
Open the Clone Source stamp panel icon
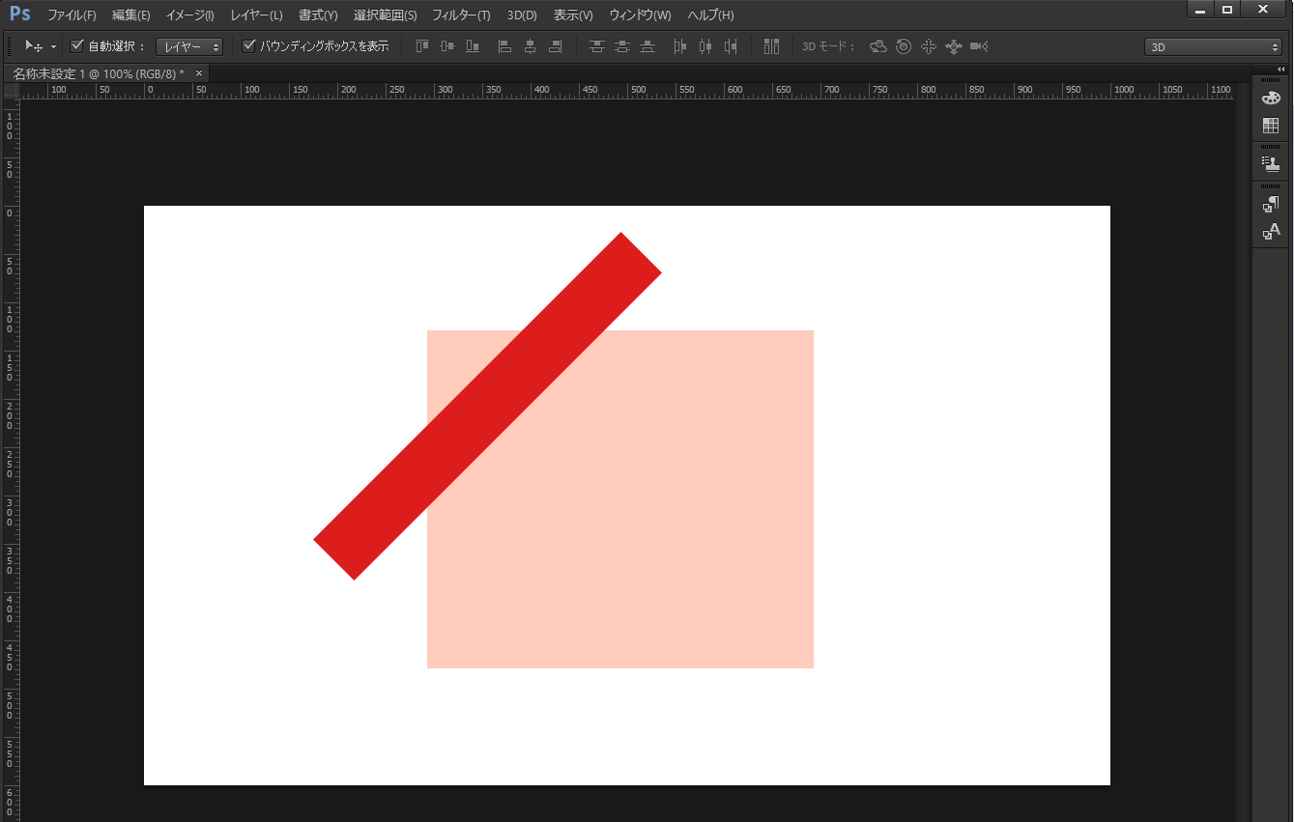click(x=1271, y=164)
